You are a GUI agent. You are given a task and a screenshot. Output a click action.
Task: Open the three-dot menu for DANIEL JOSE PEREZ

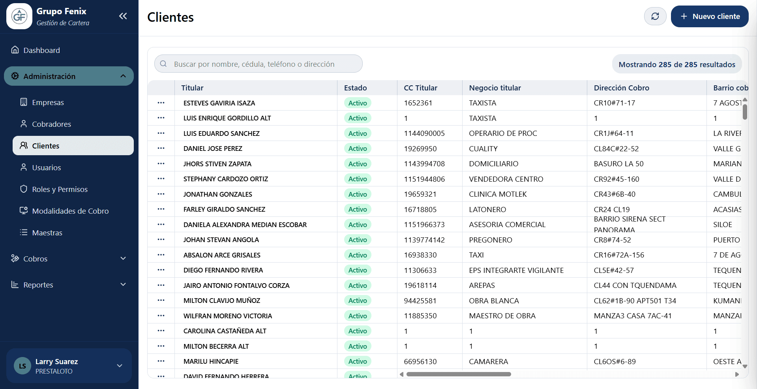(x=161, y=148)
